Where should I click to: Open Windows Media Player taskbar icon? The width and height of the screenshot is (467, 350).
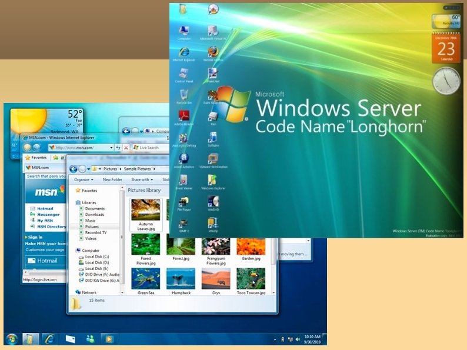tap(109, 339)
